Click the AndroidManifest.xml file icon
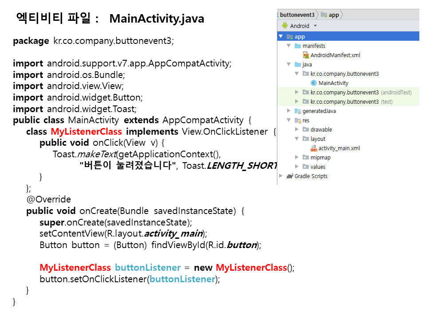This screenshot has width=426, height=319. coord(306,55)
